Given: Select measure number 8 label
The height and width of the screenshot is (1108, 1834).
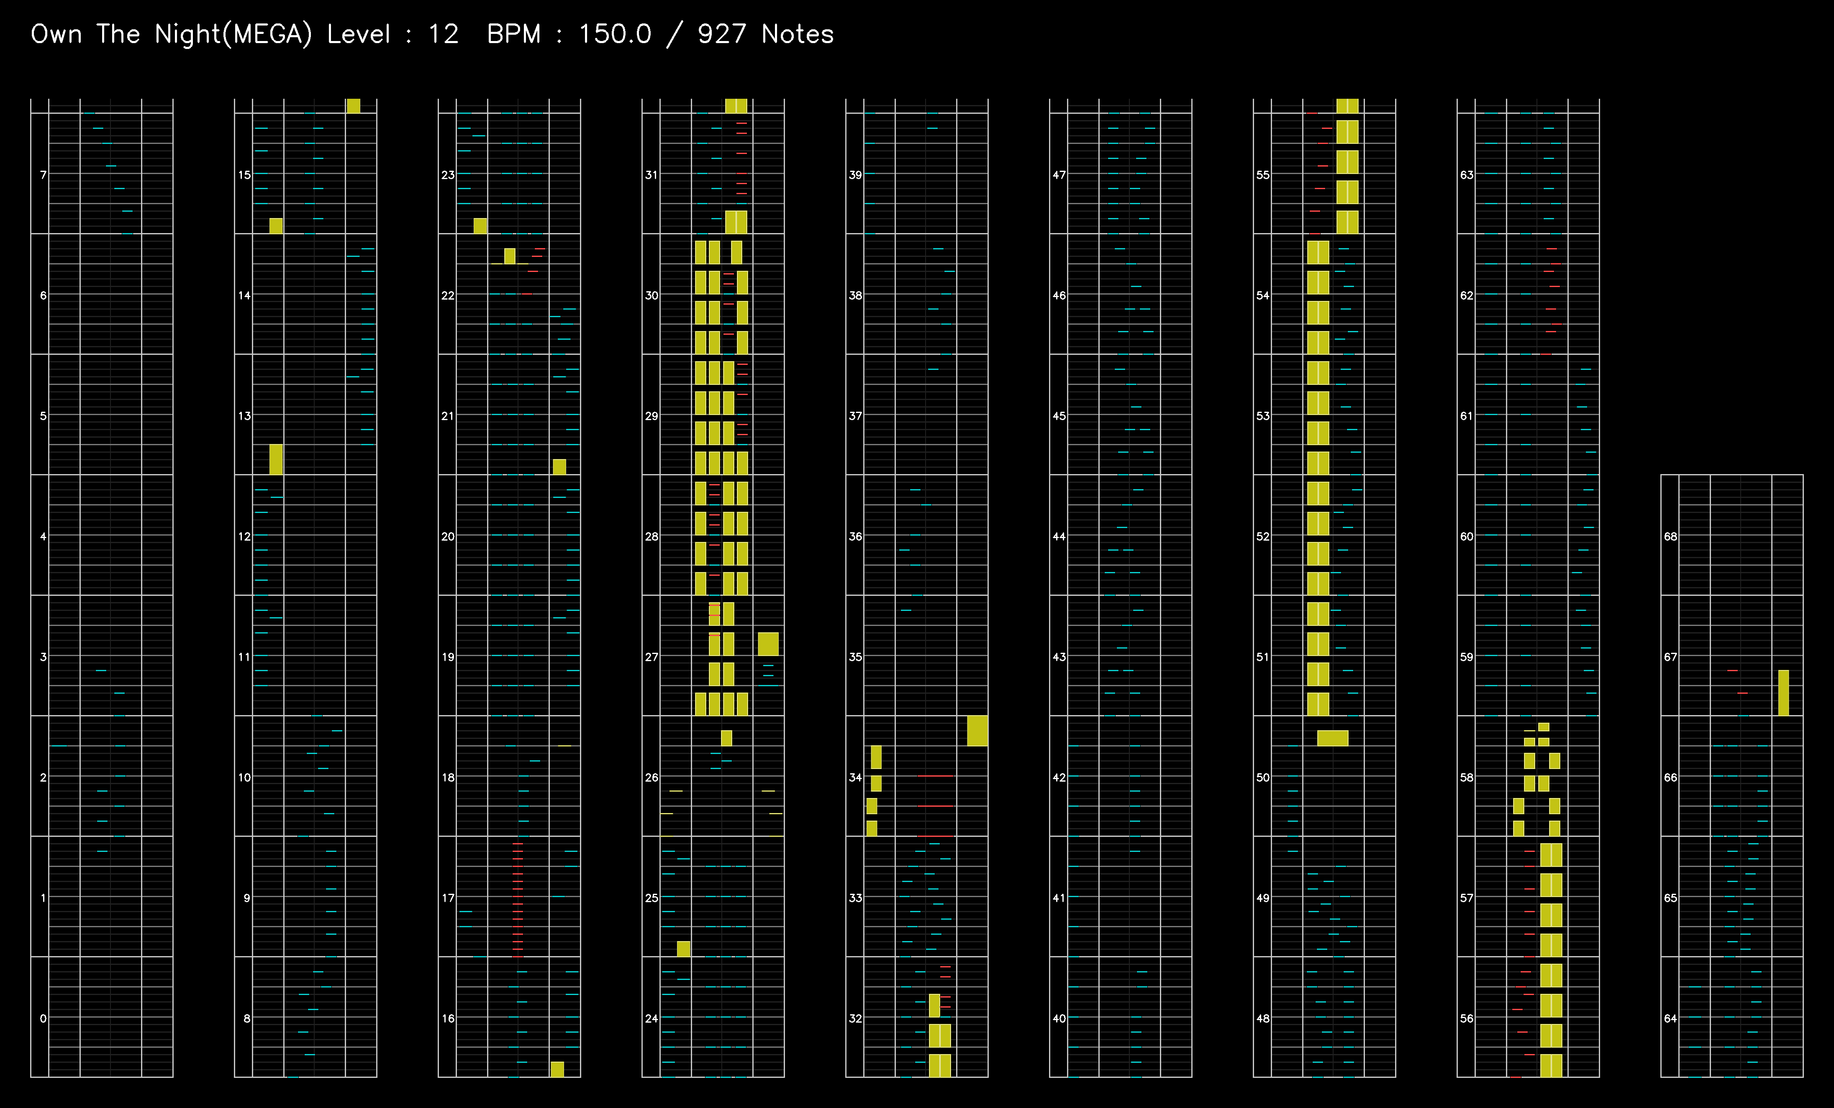Looking at the screenshot, I should tap(247, 1018).
